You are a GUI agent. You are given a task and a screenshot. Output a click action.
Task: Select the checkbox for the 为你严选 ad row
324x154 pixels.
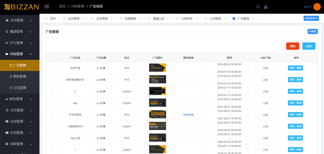(x=52, y=68)
